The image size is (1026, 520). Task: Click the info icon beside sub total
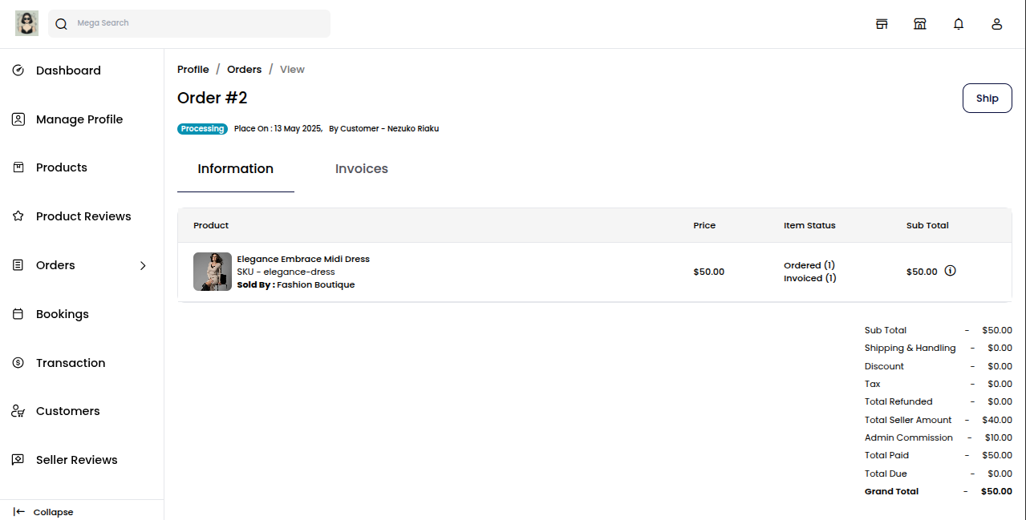click(x=951, y=271)
